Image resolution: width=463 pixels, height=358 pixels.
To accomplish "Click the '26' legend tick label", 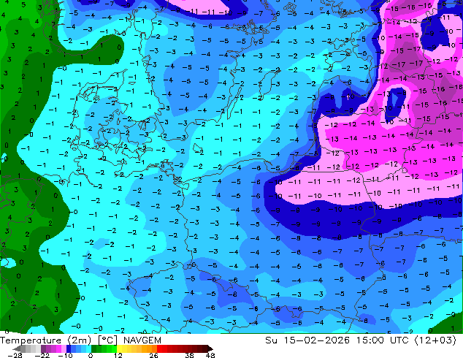I will (x=153, y=355).
